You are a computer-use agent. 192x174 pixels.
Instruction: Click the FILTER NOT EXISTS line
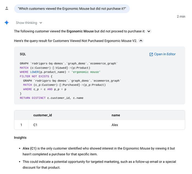[36, 77]
